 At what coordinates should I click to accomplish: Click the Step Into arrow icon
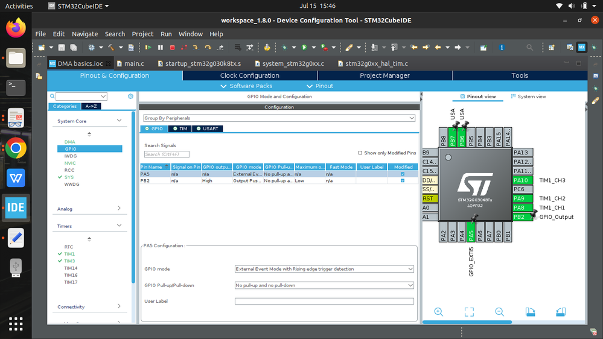click(196, 47)
